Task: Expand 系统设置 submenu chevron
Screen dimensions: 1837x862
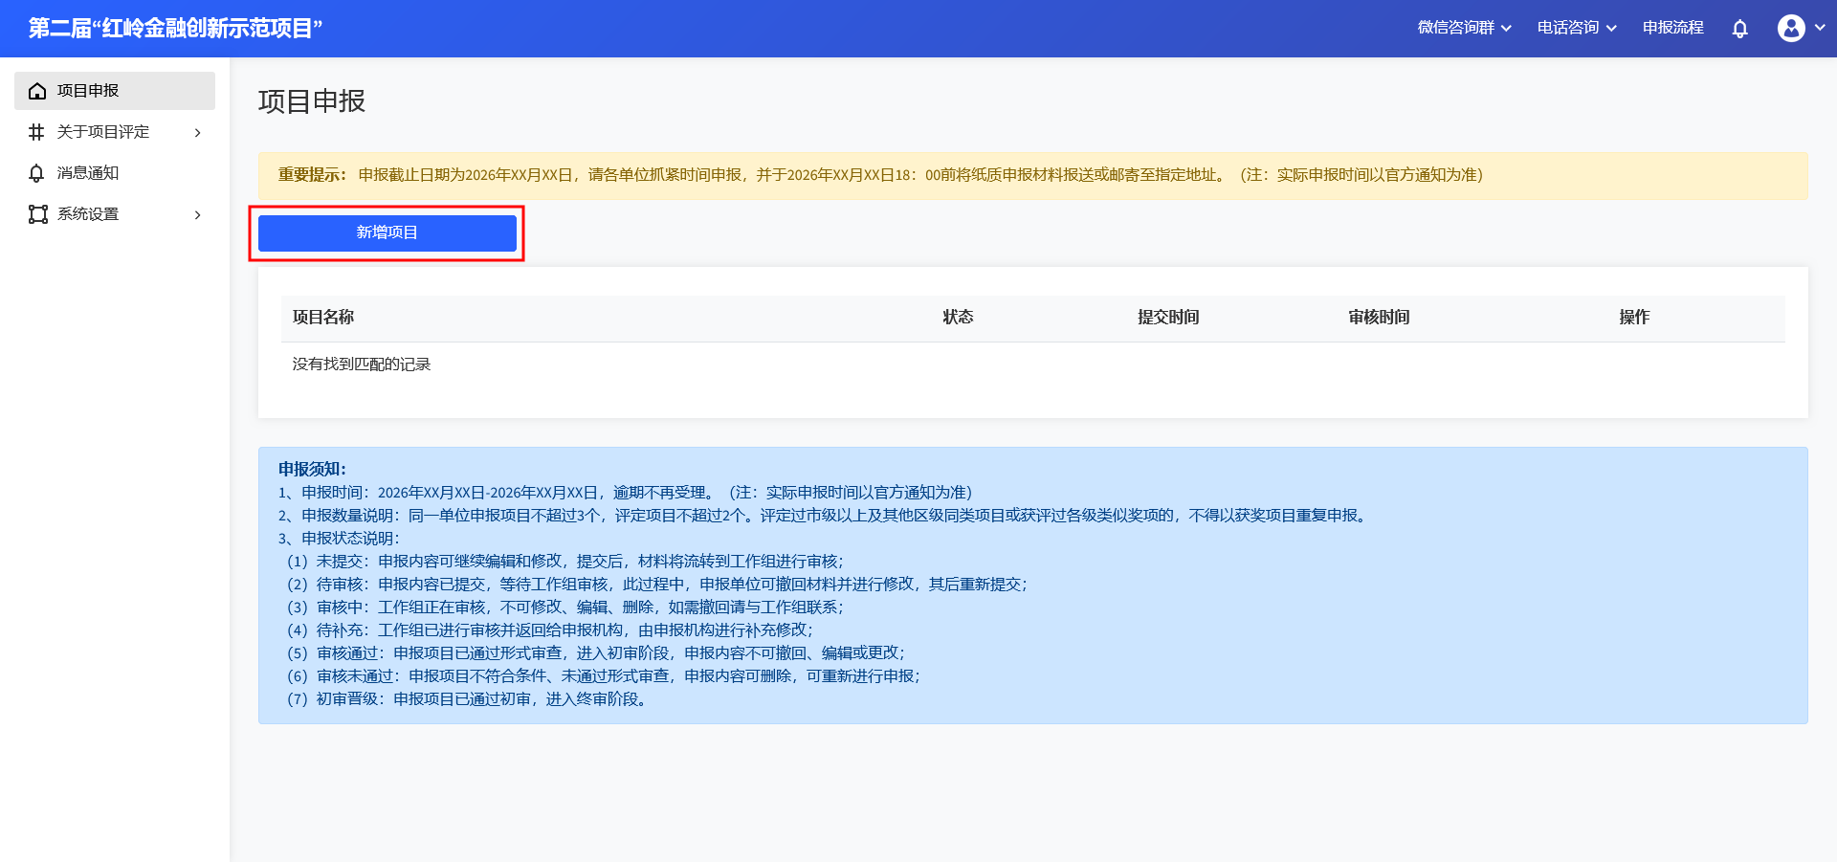Action: click(198, 214)
